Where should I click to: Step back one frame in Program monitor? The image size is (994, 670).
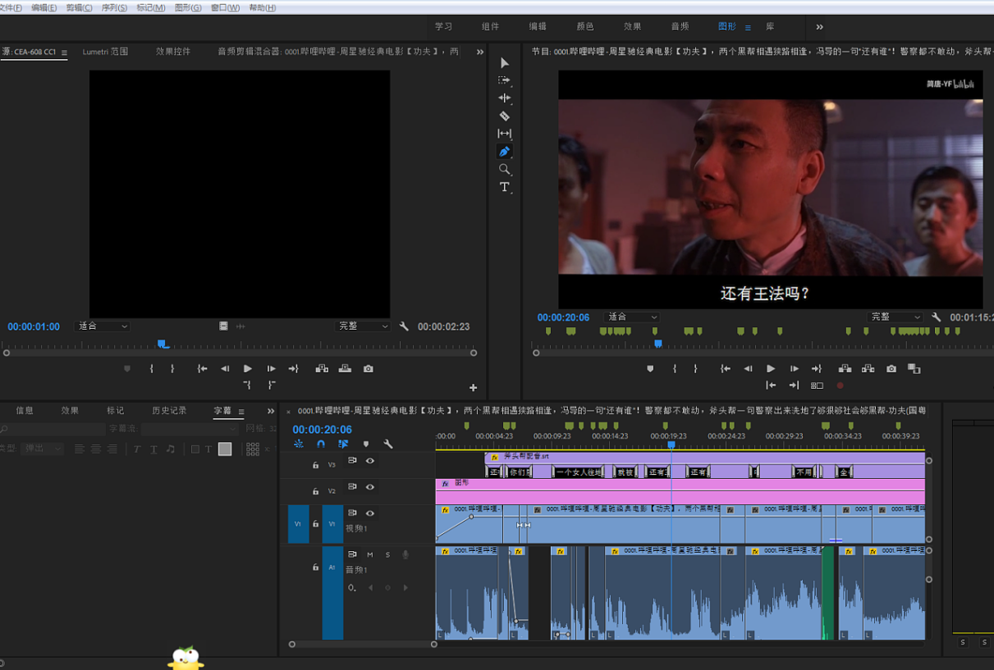[x=748, y=369]
